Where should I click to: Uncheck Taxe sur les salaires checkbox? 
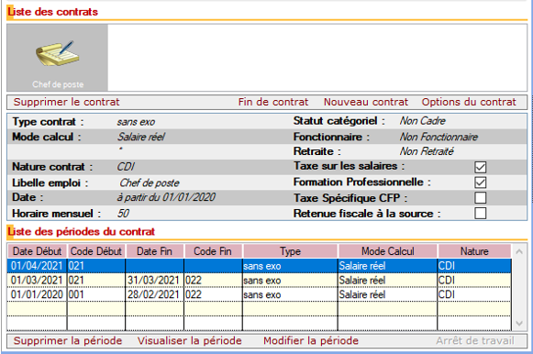(481, 167)
